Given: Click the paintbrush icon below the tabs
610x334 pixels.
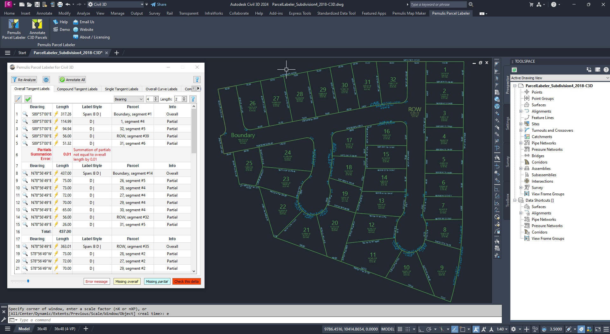Looking at the screenshot, I should click(18, 99).
